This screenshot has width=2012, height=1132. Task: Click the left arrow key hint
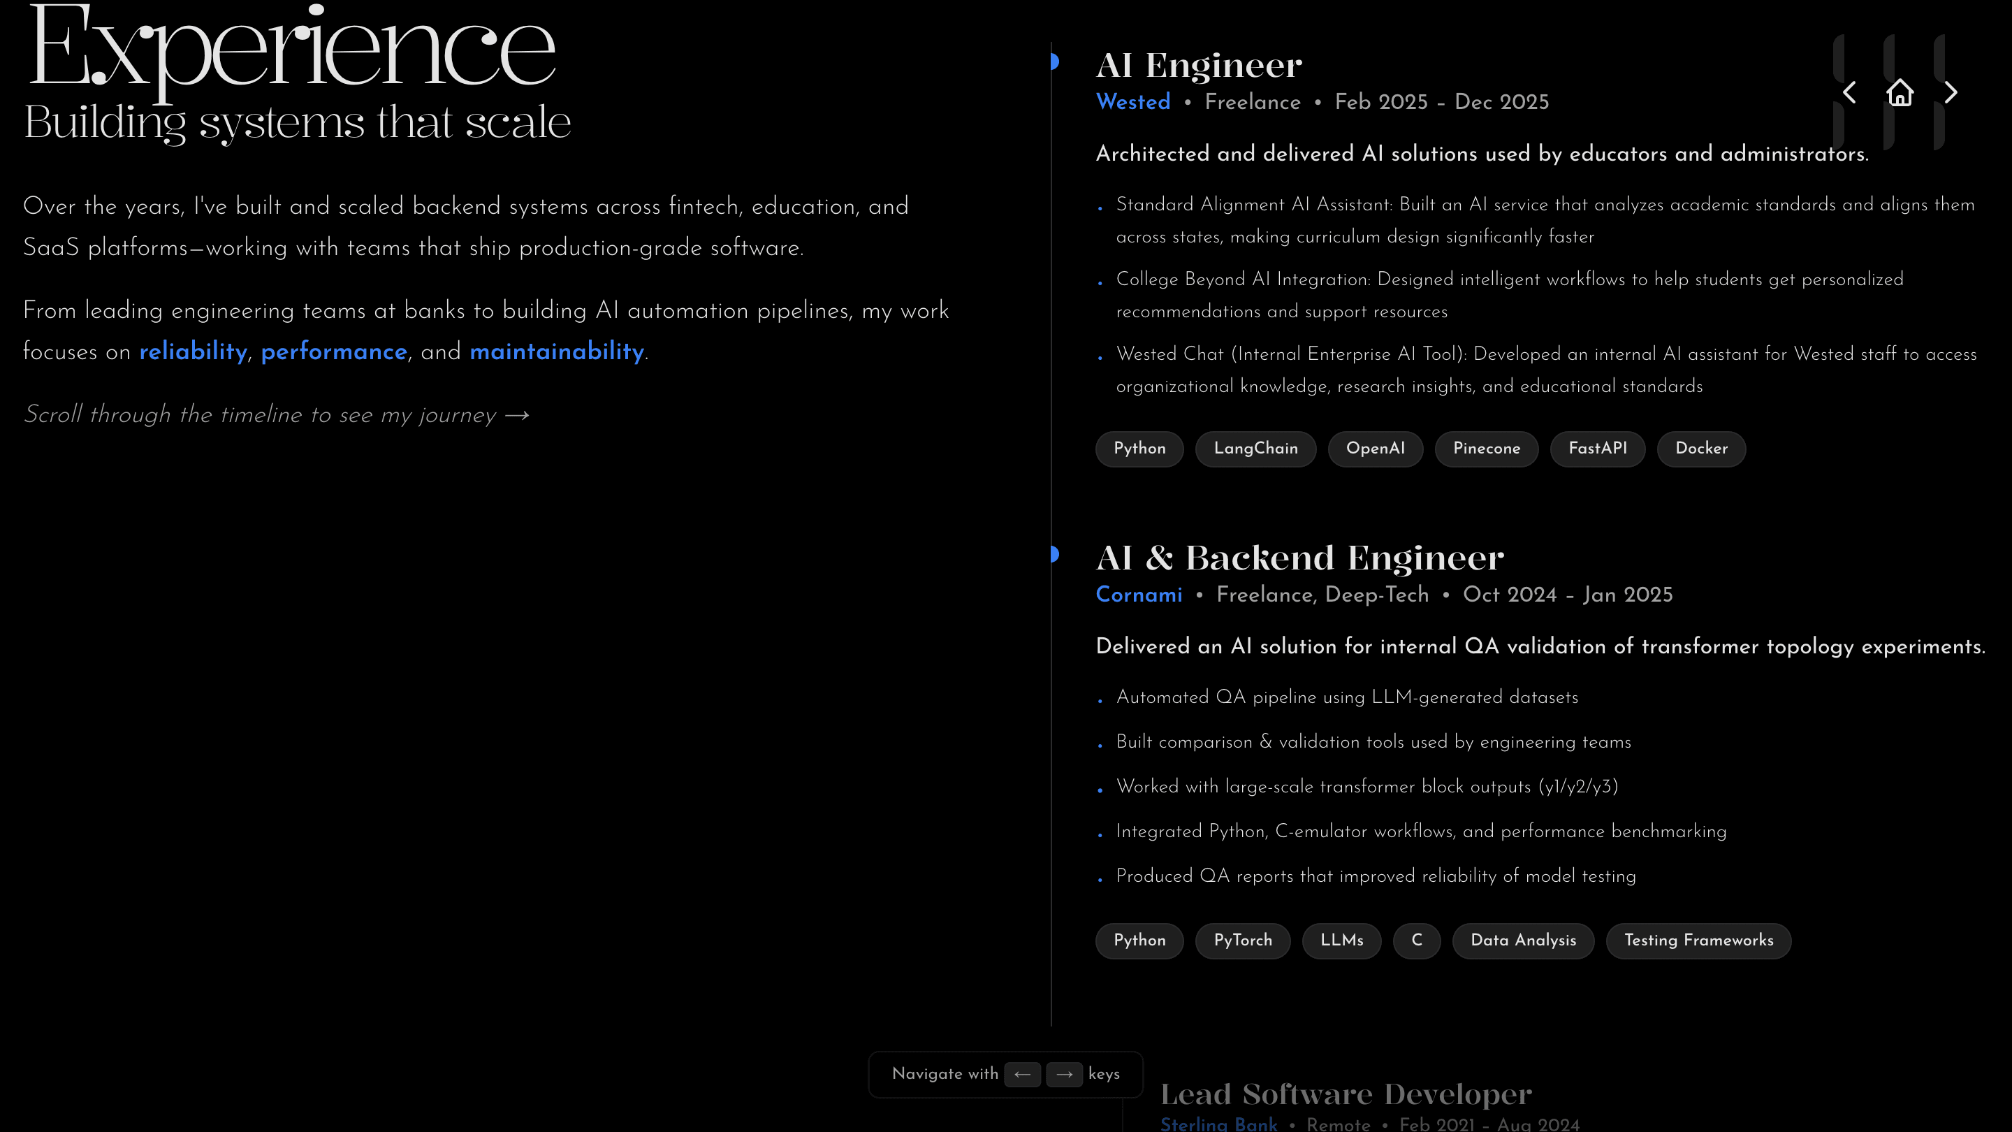tap(1022, 1074)
